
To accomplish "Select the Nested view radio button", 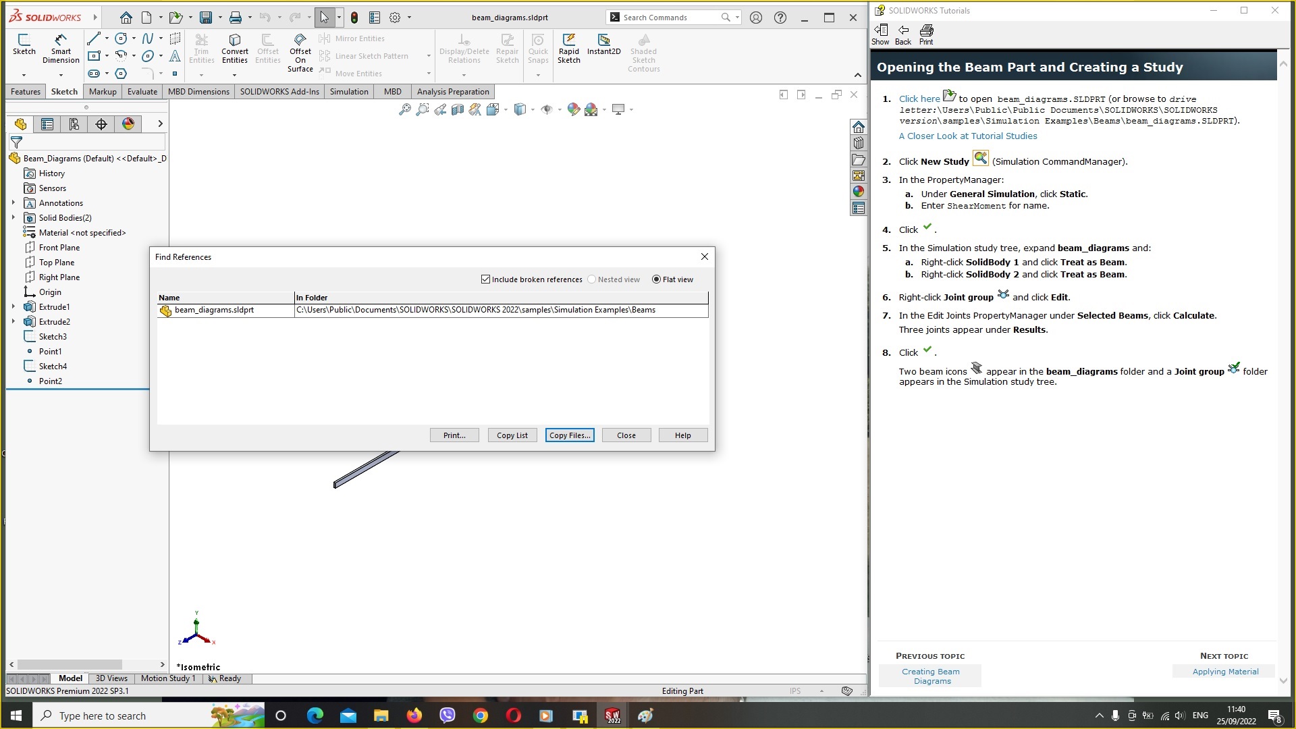I will 591,279.
